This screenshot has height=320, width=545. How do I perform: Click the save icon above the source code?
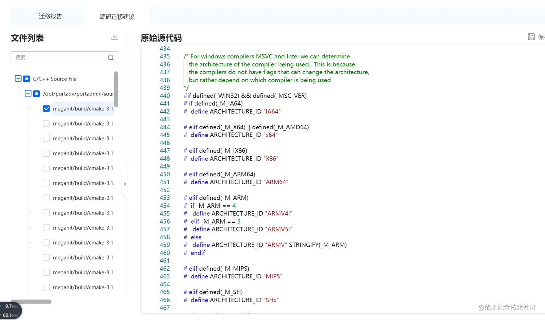click(x=531, y=37)
